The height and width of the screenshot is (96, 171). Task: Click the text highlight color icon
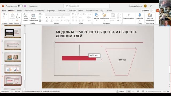pyautogui.click(x=47, y=21)
